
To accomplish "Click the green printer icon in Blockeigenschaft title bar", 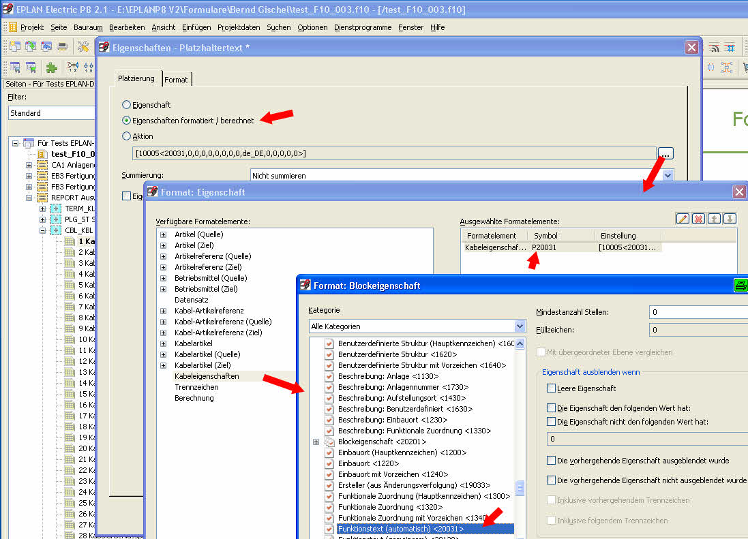I will tap(741, 285).
